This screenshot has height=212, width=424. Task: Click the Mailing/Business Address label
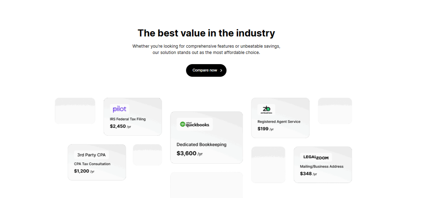tap(322, 166)
